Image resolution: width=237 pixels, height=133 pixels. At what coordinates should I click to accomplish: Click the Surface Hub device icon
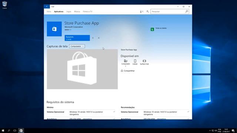click(x=144, y=61)
